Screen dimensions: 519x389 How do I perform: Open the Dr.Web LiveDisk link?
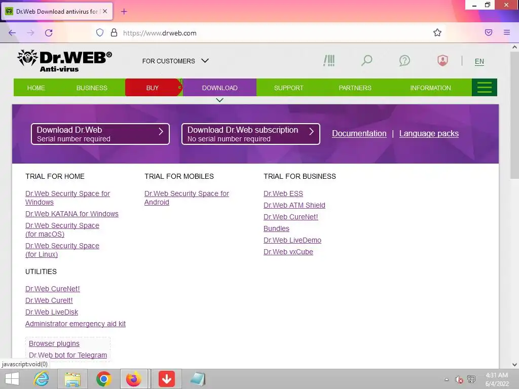click(x=52, y=312)
